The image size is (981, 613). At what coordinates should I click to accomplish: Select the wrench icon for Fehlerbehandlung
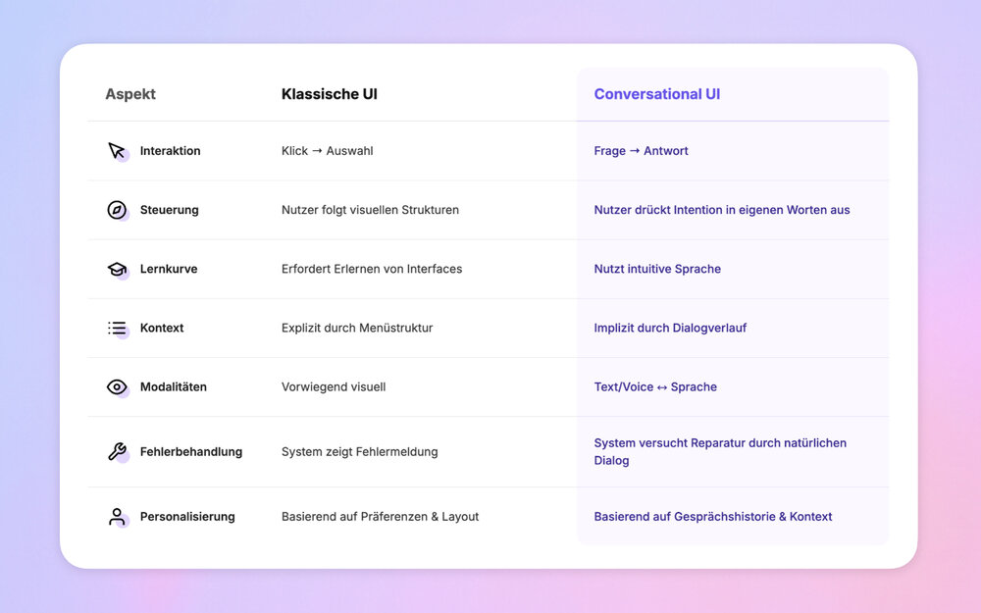pos(117,452)
